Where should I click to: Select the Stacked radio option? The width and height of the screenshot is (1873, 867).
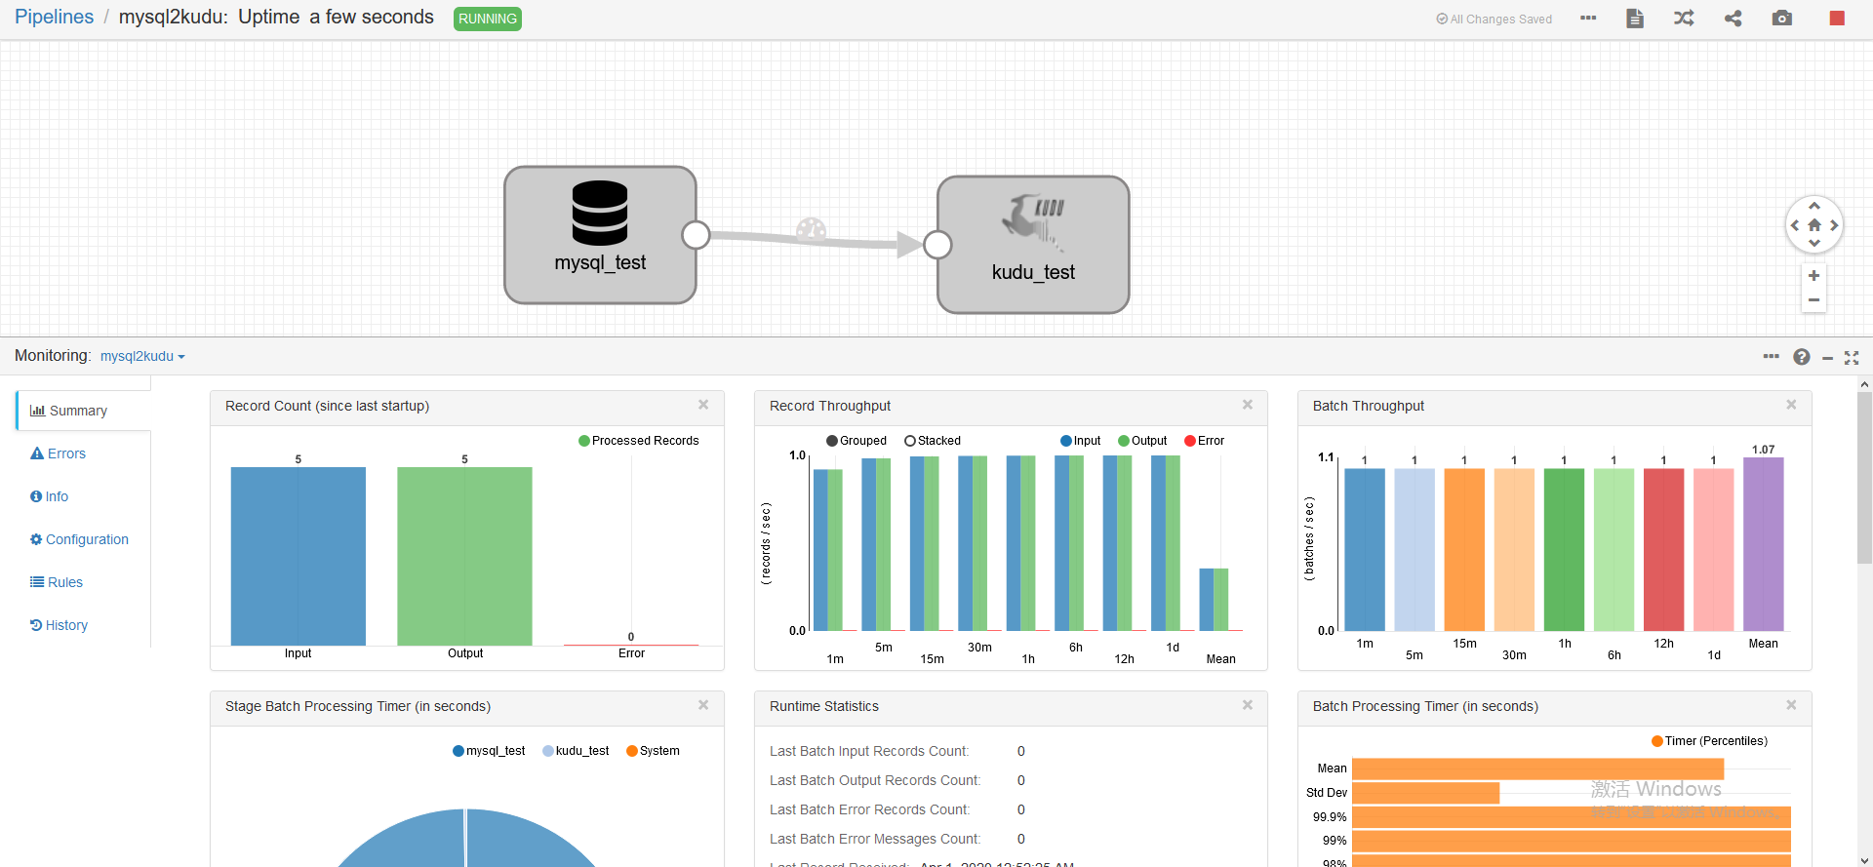tap(910, 441)
